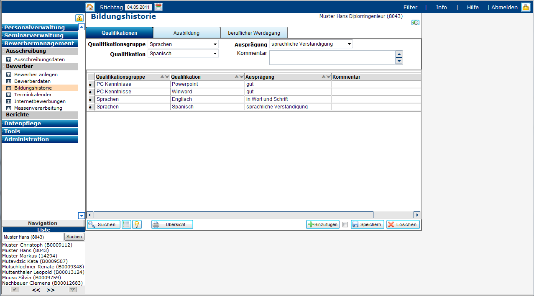Screen dimensions: 534x296
Task: Expand the Seminarverwaltung menu section
Action: click(40, 36)
